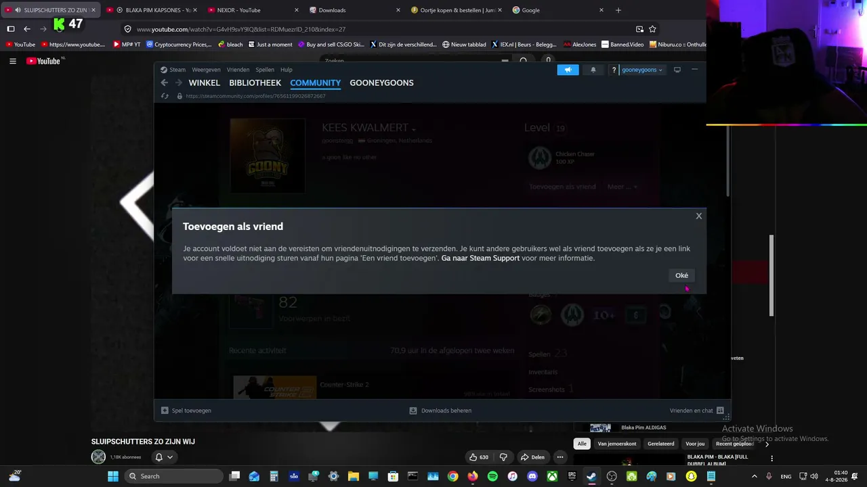Select the Recent geüpload filter chip
Screen dimensions: 867x487
(x=735, y=444)
